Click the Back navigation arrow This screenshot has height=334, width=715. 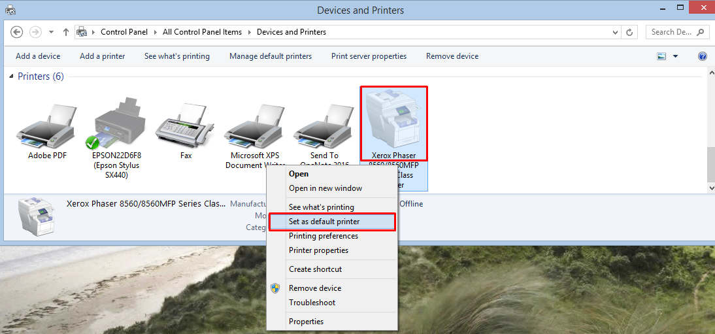pos(17,32)
